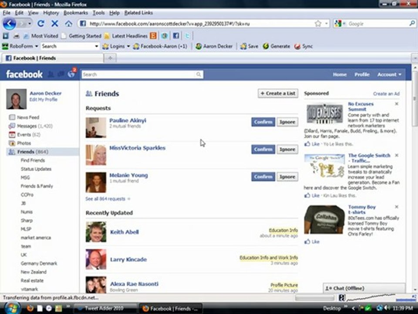Open the Create an Ad link
Screen dimensions: 418x314
pyautogui.click(x=386, y=94)
